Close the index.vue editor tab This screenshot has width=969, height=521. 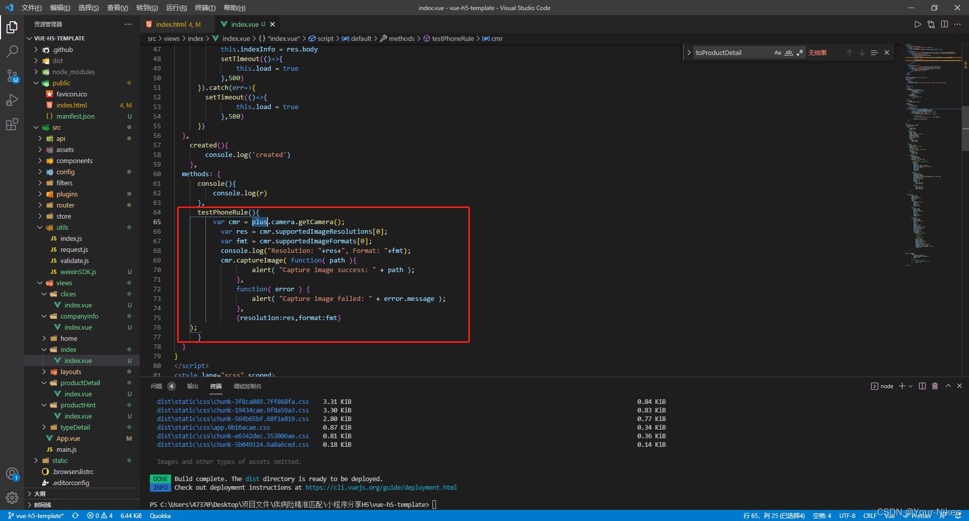[x=273, y=24]
